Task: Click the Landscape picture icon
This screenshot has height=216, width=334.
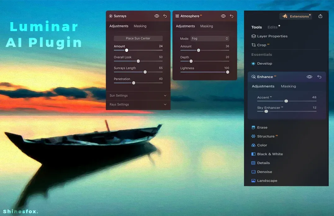Action: [x=253, y=181]
